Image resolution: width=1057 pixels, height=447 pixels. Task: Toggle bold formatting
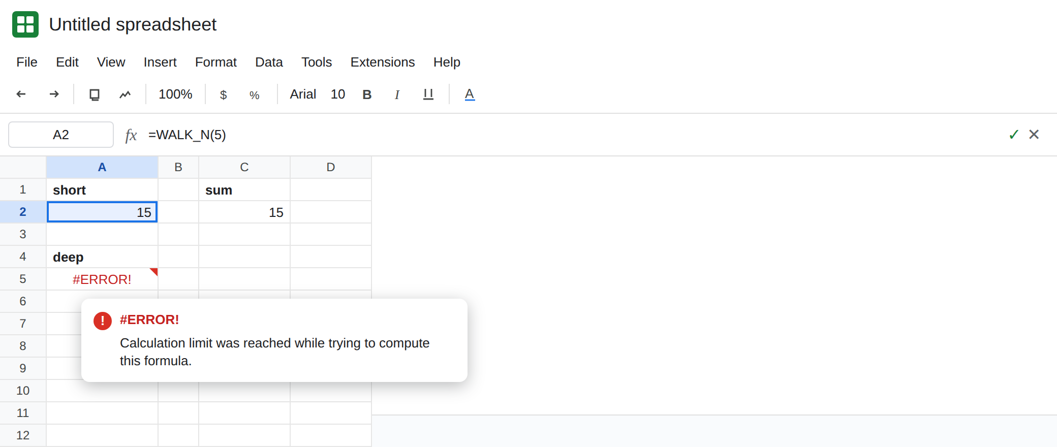click(367, 94)
